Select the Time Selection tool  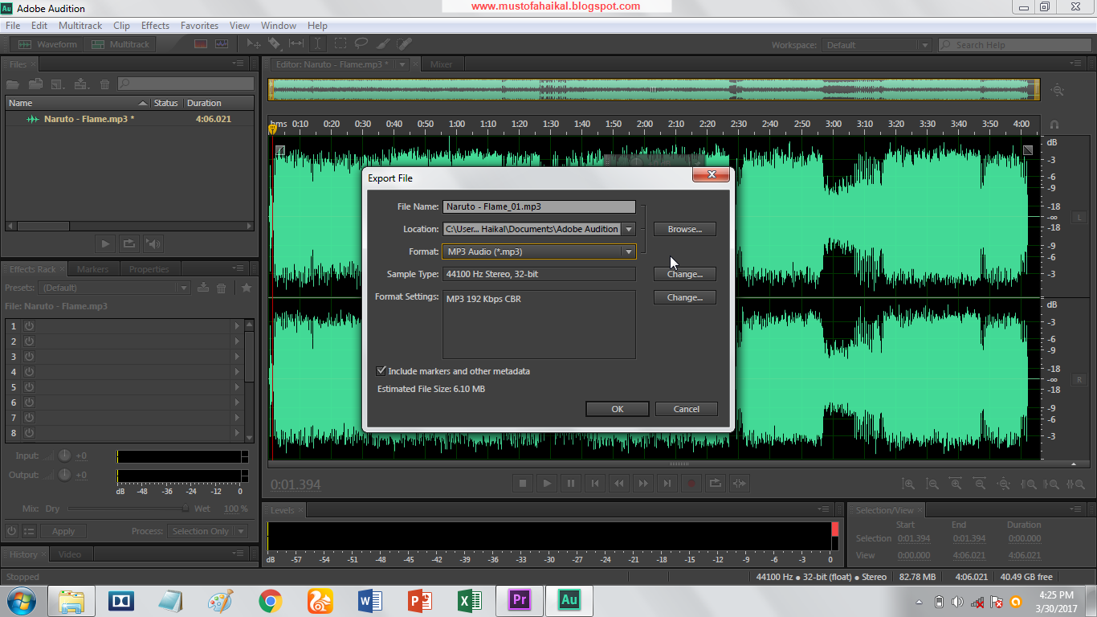(x=318, y=43)
